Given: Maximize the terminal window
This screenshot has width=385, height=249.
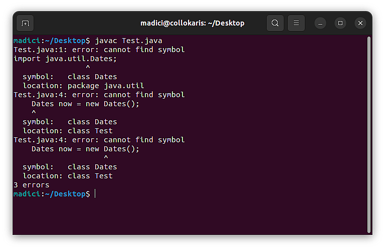Looking at the screenshot, I should pyautogui.click(x=340, y=23).
